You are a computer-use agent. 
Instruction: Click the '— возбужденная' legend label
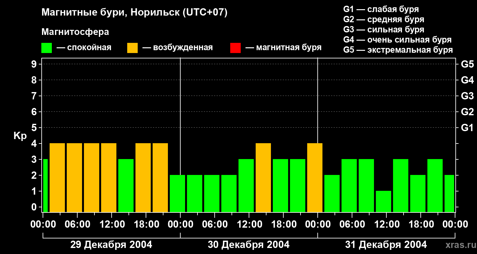pos(177,48)
